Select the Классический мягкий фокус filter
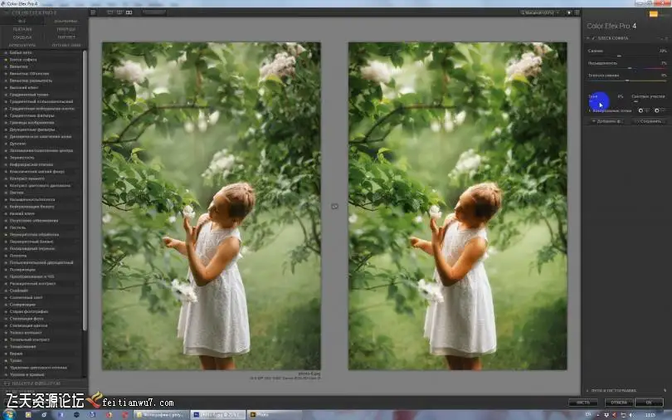 tap(37, 172)
